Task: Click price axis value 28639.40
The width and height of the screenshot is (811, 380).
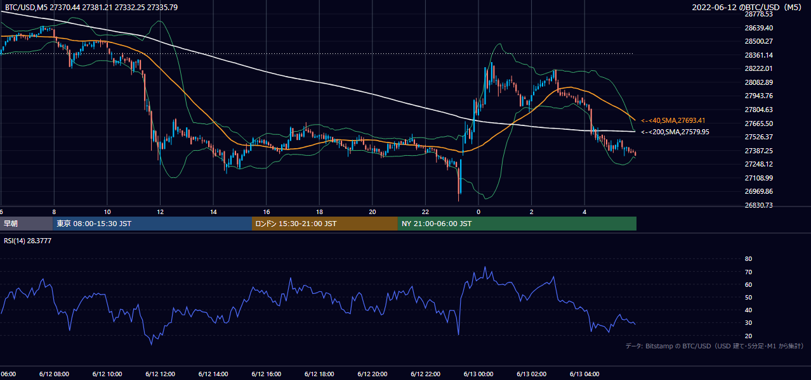Action: [x=758, y=28]
